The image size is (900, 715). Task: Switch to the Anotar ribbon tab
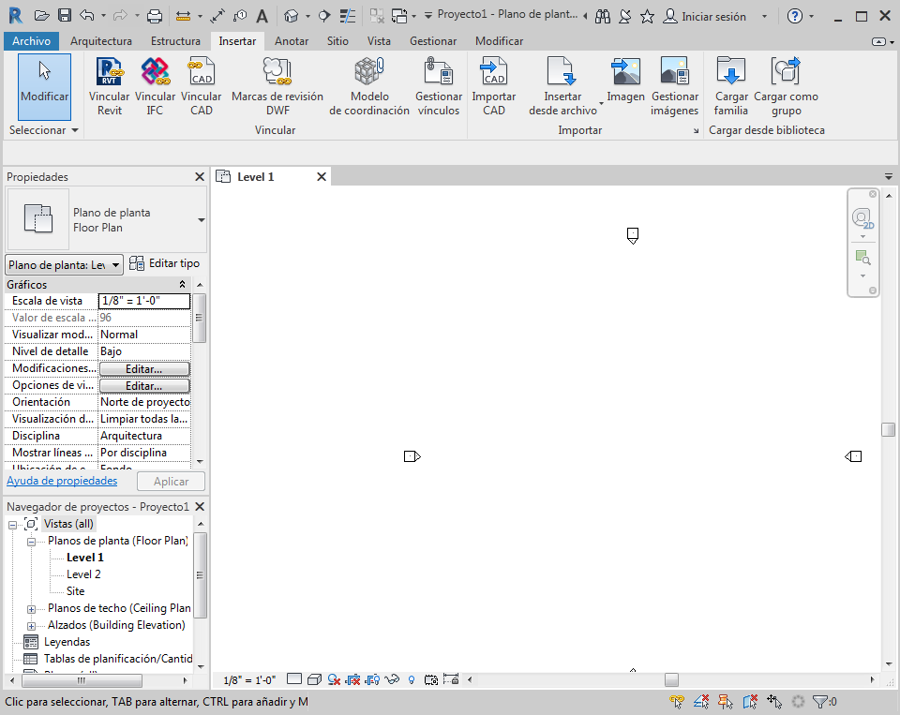click(x=292, y=40)
